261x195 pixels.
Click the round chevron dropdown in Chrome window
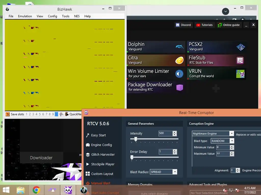click(226, 11)
